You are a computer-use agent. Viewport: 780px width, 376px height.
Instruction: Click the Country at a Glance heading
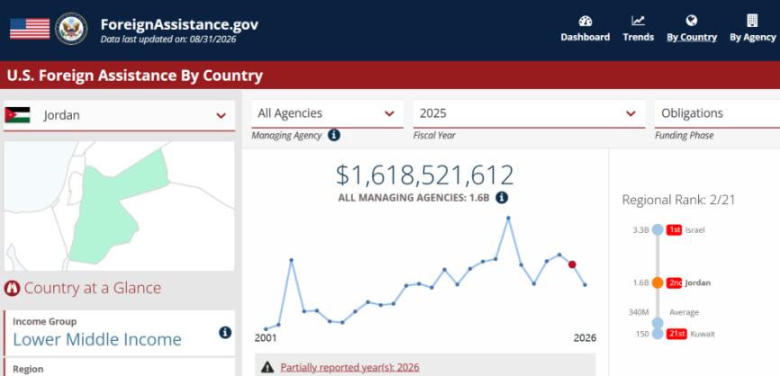coord(93,288)
